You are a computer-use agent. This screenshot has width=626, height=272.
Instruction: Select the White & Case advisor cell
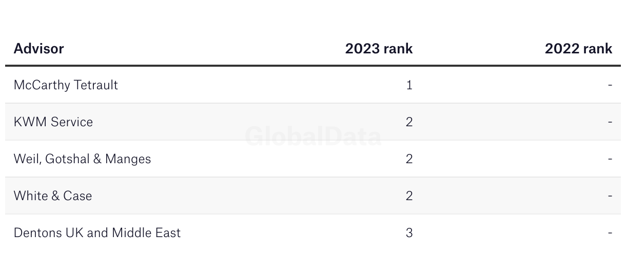(53, 196)
